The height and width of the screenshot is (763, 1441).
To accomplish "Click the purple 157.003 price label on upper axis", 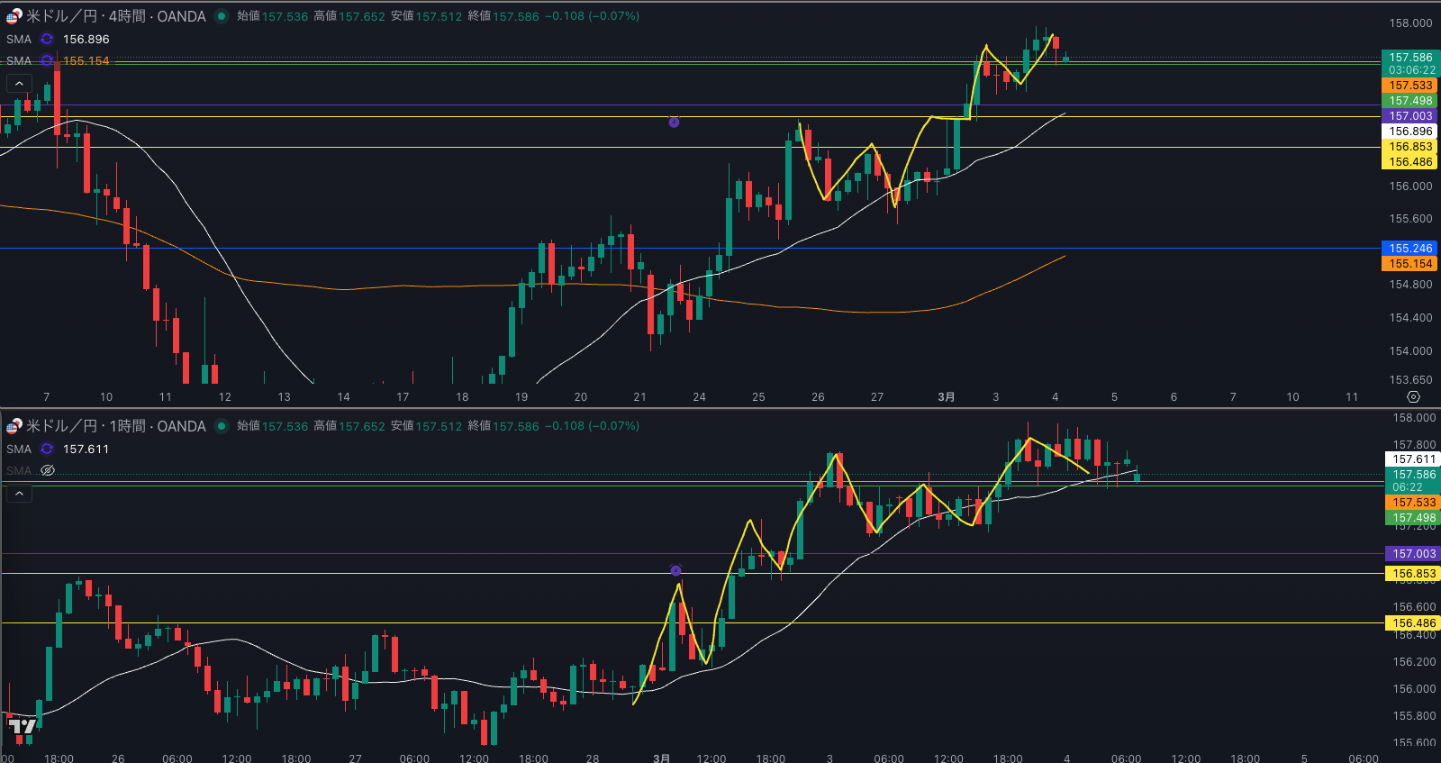I will [x=1409, y=116].
